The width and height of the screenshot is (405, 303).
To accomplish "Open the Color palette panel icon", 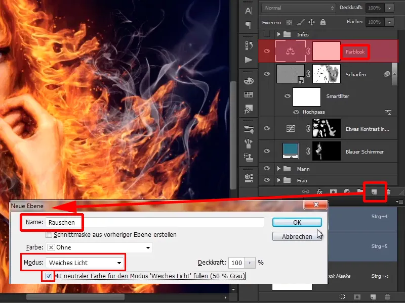I will pyautogui.click(x=249, y=81).
